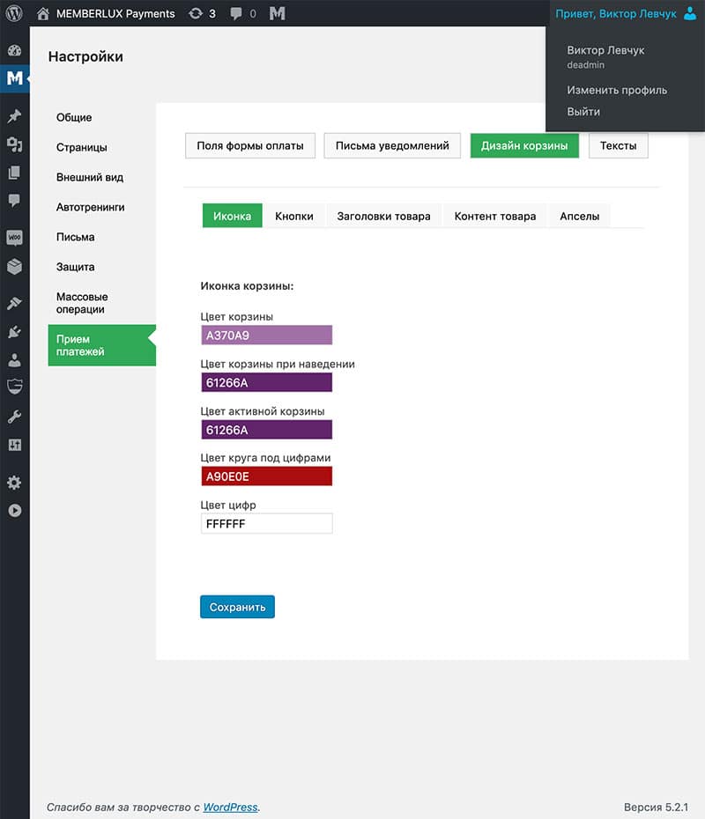Viewport: 705px width, 819px height.
Task: Open the Plugins plug icon
Action: click(x=14, y=332)
